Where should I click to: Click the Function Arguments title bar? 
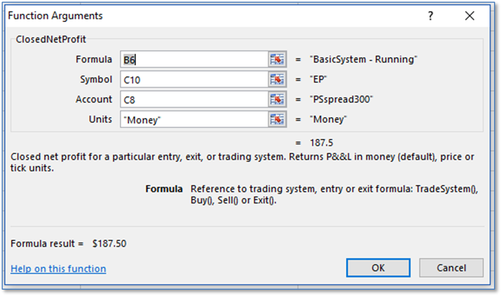(x=211, y=16)
